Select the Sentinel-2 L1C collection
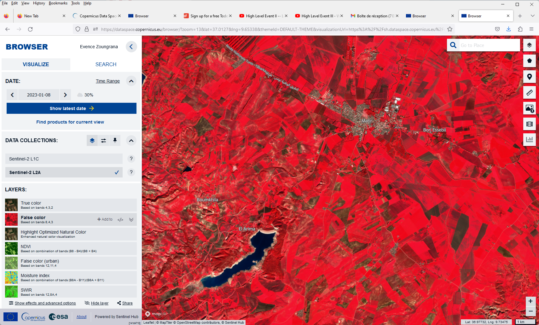 tap(64, 159)
